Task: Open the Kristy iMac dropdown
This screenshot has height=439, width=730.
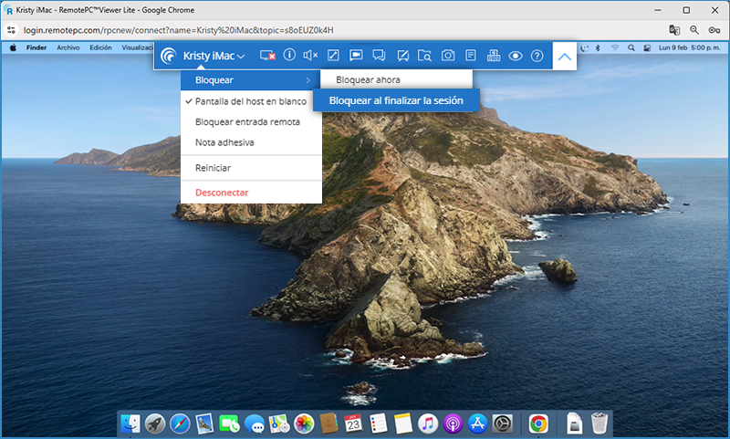Action: (214, 56)
